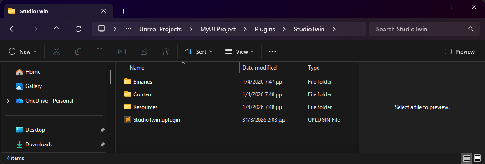Open the New item dropdown
This screenshot has height=164, width=485.
tap(23, 52)
